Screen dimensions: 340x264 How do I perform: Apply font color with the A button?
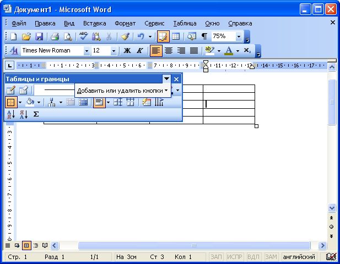[x=229, y=51]
